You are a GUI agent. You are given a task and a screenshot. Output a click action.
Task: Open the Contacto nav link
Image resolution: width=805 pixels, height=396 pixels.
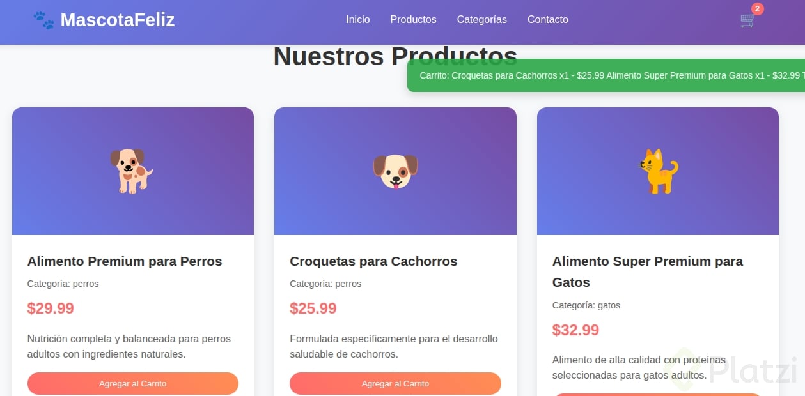pyautogui.click(x=548, y=20)
